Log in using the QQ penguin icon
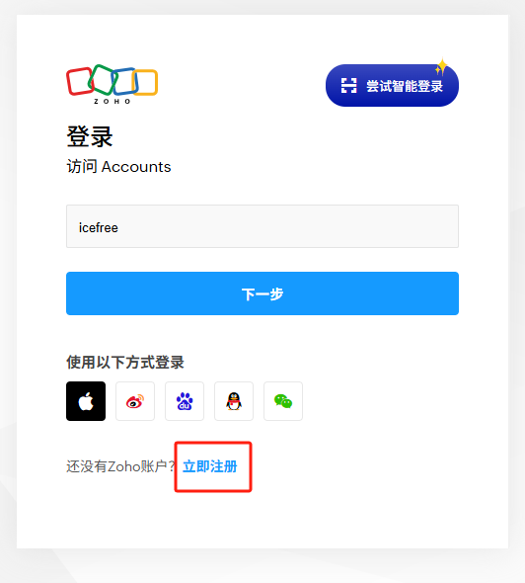 (x=234, y=401)
